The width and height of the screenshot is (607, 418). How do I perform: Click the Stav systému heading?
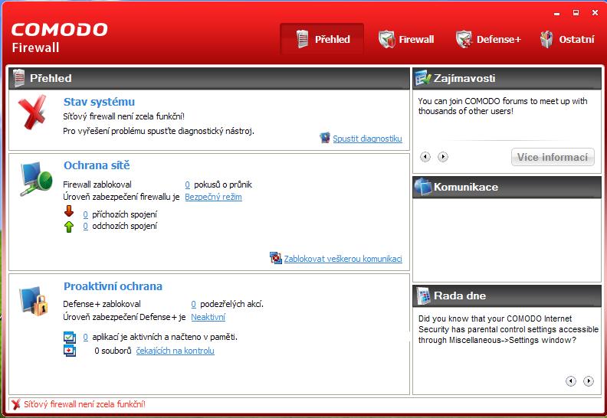[x=99, y=102]
